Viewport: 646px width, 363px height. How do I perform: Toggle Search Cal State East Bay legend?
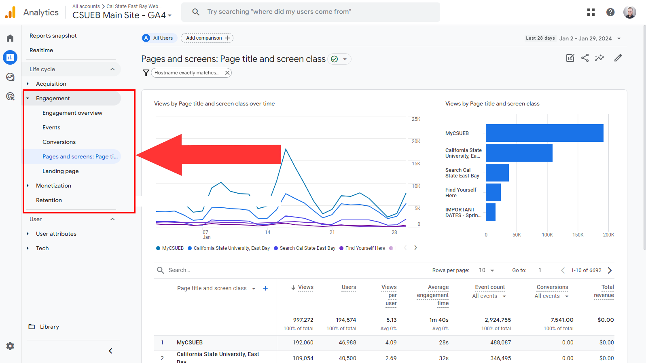coord(305,248)
